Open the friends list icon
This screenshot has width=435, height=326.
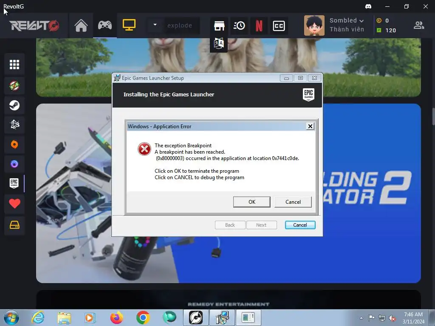pyautogui.click(x=418, y=25)
